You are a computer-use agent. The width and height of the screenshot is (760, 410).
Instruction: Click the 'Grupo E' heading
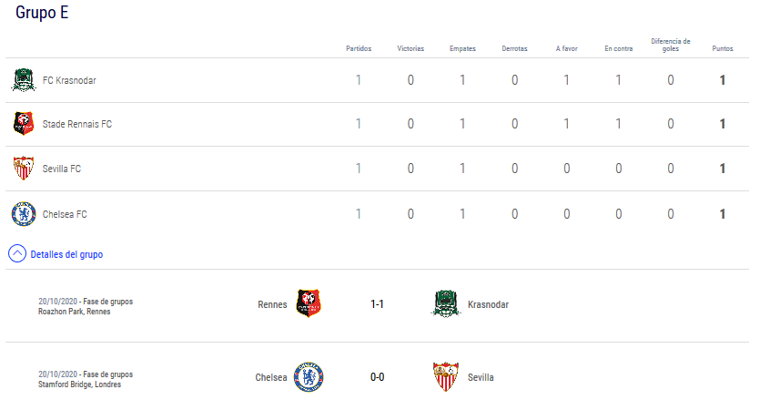pyautogui.click(x=41, y=13)
